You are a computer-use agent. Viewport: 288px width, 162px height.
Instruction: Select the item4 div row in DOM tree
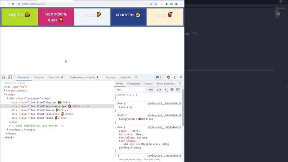click(x=57, y=114)
